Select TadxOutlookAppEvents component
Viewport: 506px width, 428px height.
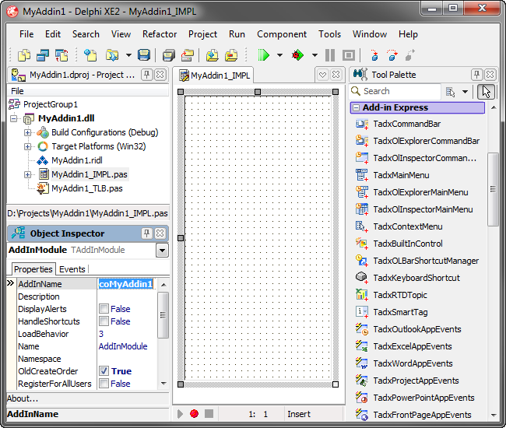(x=417, y=329)
